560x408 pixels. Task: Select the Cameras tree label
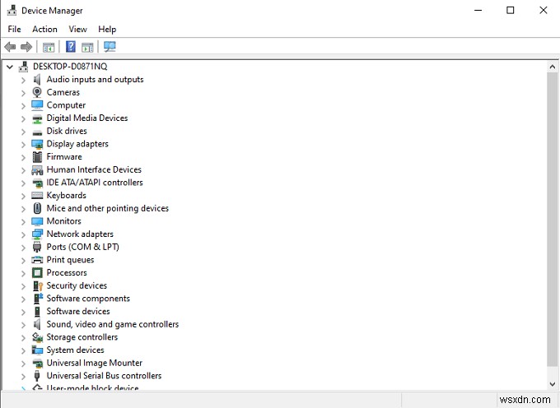click(63, 92)
